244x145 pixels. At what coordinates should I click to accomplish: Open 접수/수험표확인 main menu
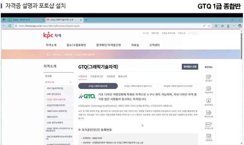pos(76,45)
